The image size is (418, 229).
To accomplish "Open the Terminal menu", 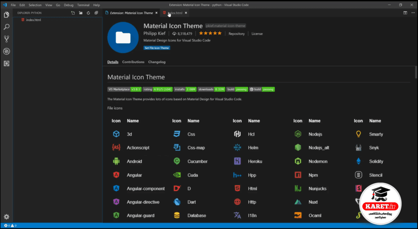I will pos(83,5).
